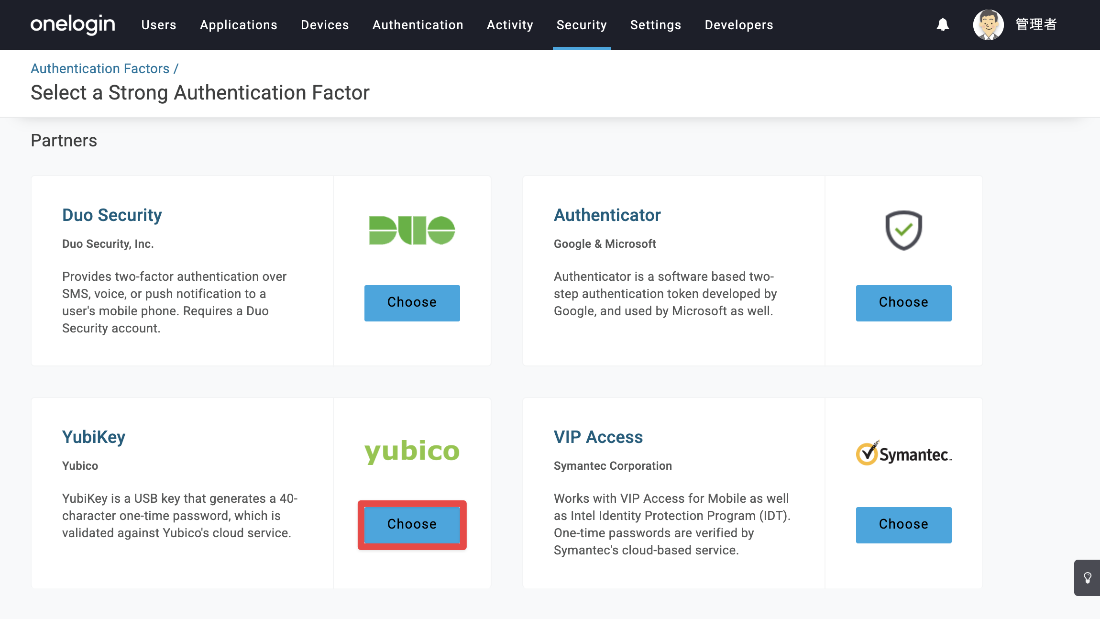Open the Authentication menu
The image size is (1100, 619).
[x=418, y=25]
